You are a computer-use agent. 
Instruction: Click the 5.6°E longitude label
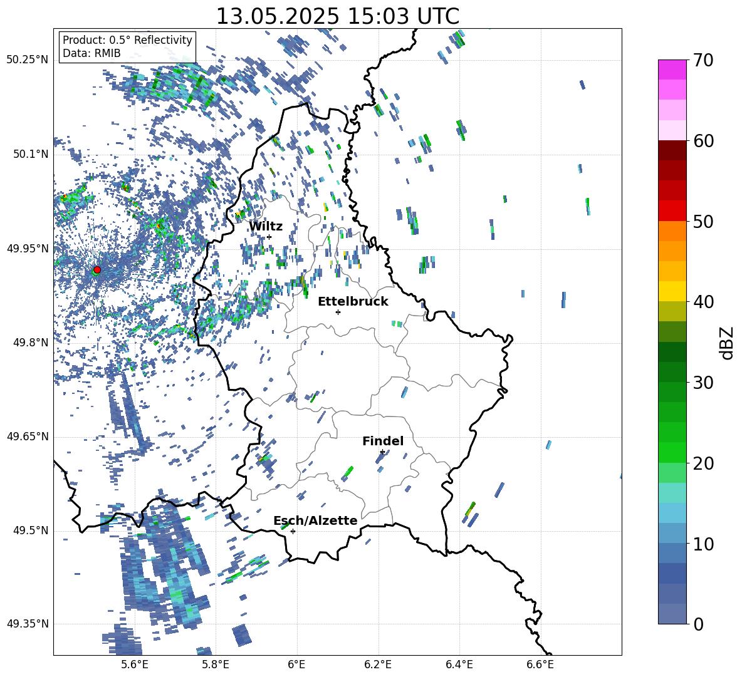pyautogui.click(x=134, y=665)
